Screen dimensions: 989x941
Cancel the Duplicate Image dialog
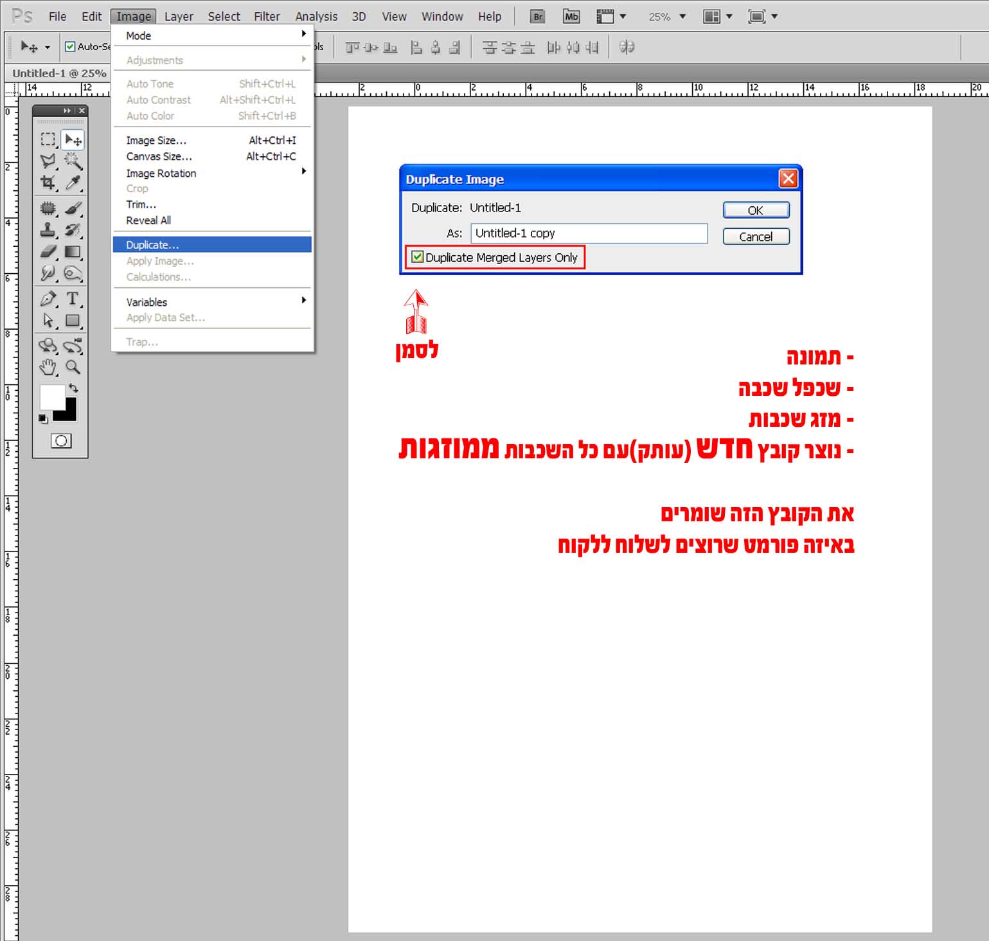756,237
